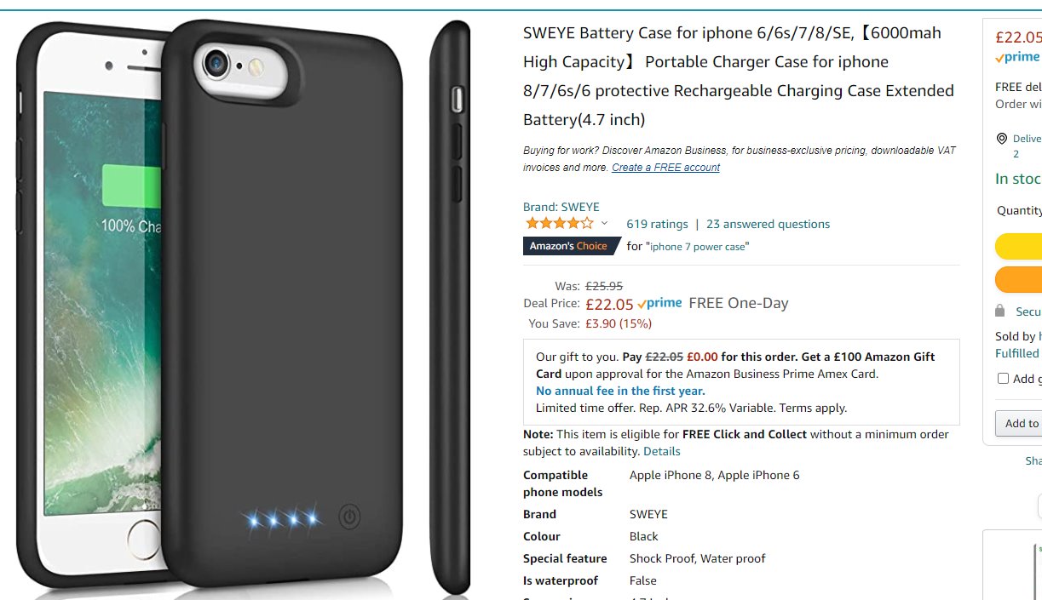
Task: Tick the Add gift options checkbox
Action: pos(1003,379)
